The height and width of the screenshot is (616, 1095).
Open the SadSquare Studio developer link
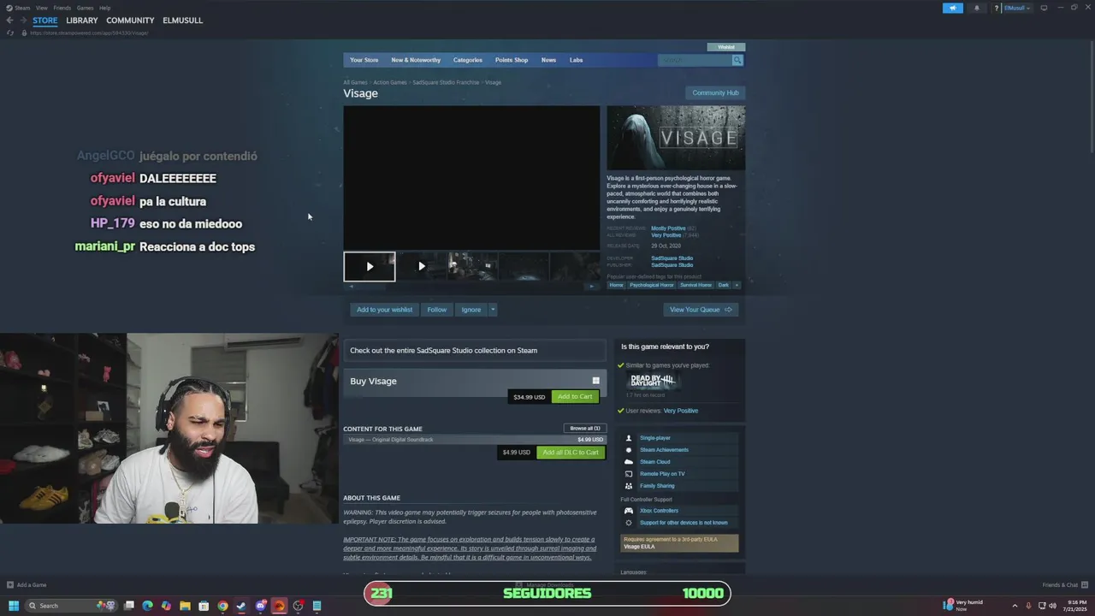coord(672,258)
